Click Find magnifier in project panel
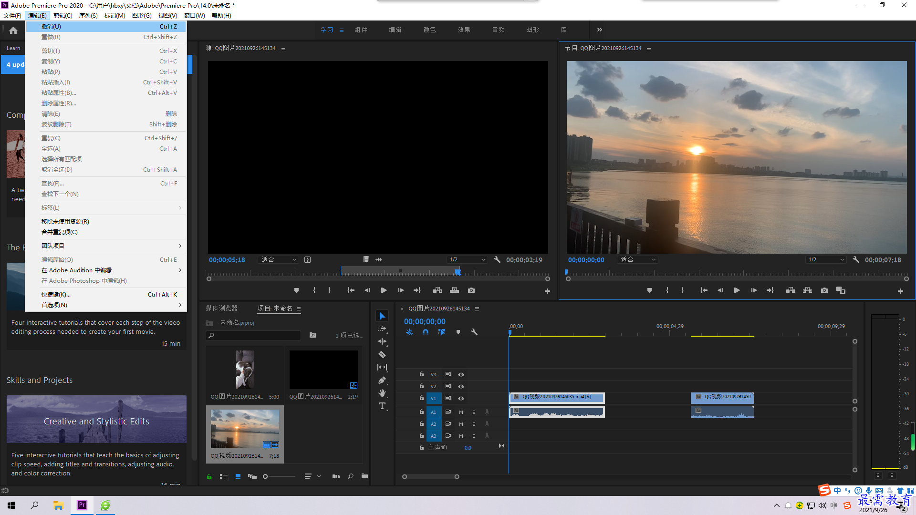 click(x=351, y=476)
